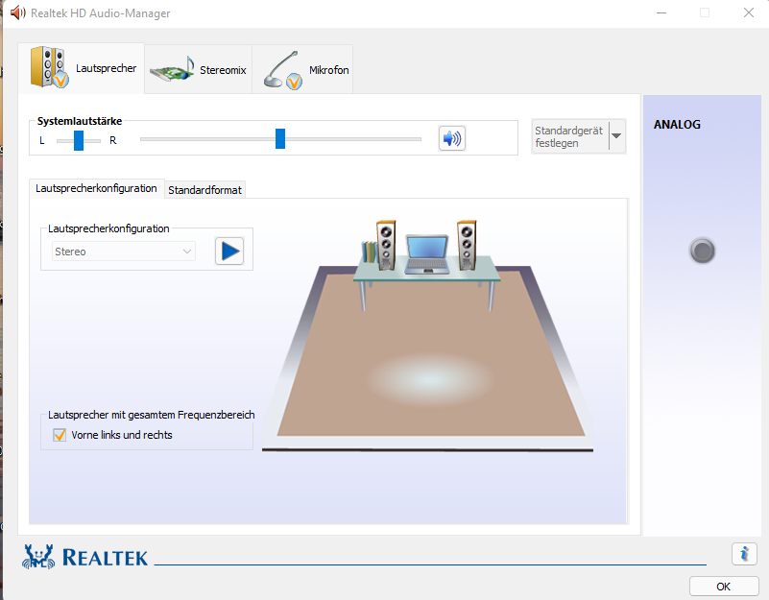Click the main volume slider handle
This screenshot has height=600, width=769.
(280, 139)
